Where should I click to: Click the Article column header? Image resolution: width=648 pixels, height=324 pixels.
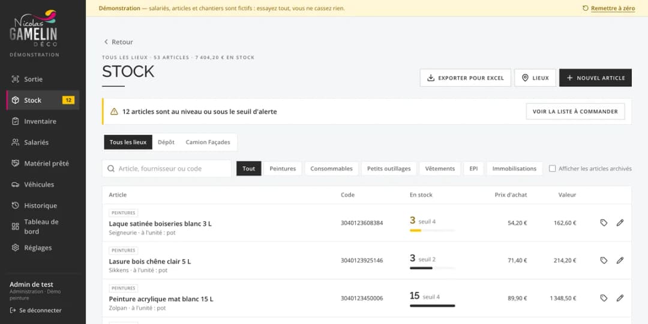tap(118, 194)
